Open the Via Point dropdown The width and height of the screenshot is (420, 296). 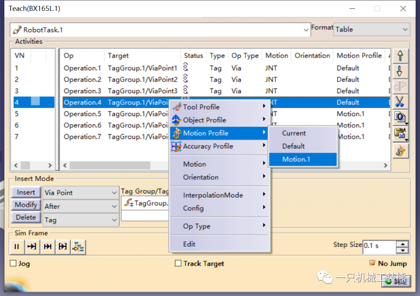point(114,193)
